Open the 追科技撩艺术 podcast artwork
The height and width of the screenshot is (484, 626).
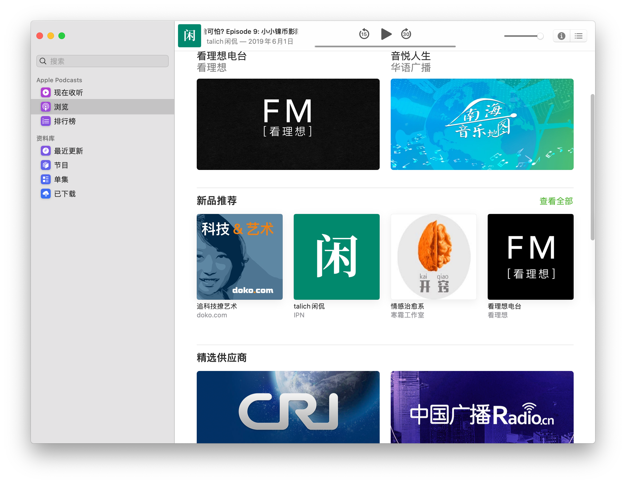click(x=239, y=257)
